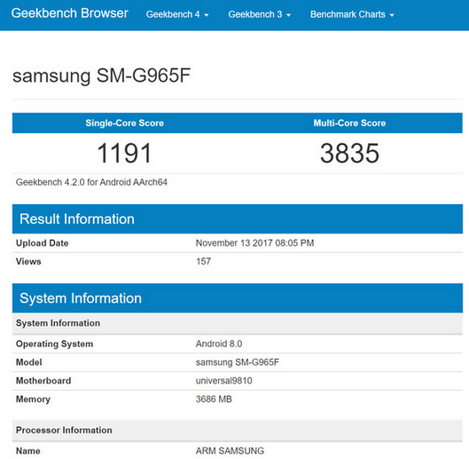Open the Geekbench Browser home link
This screenshot has width=469, height=459.
[x=70, y=13]
